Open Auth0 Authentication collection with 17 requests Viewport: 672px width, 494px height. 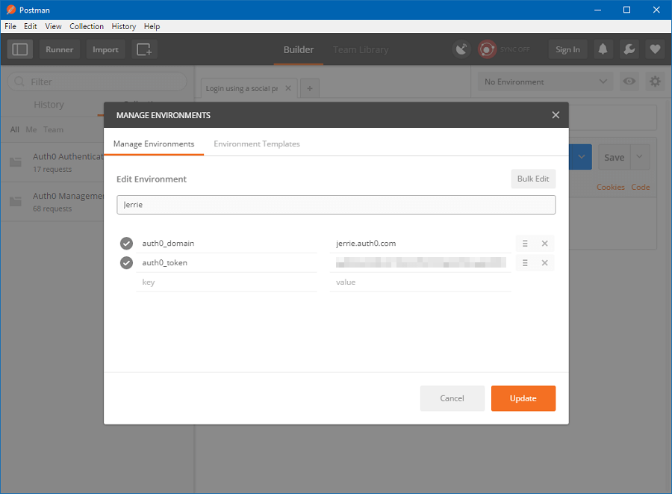click(x=52, y=162)
